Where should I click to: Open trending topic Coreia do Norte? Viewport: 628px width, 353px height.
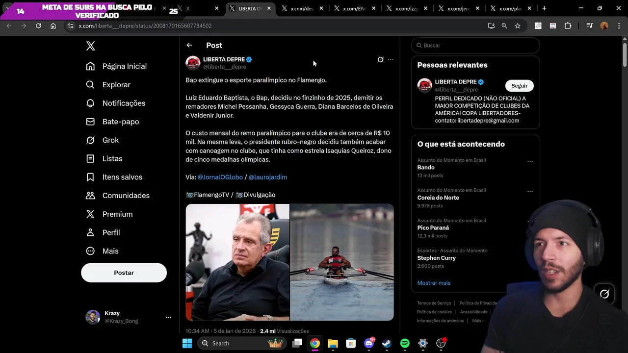[x=438, y=198]
